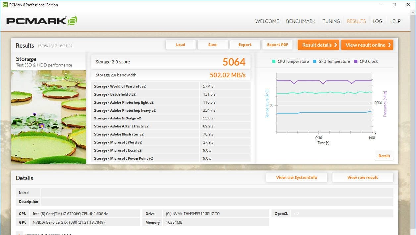Image resolution: width=416 pixels, height=235 pixels.
Task: Open the chart Details button
Action: (384, 156)
